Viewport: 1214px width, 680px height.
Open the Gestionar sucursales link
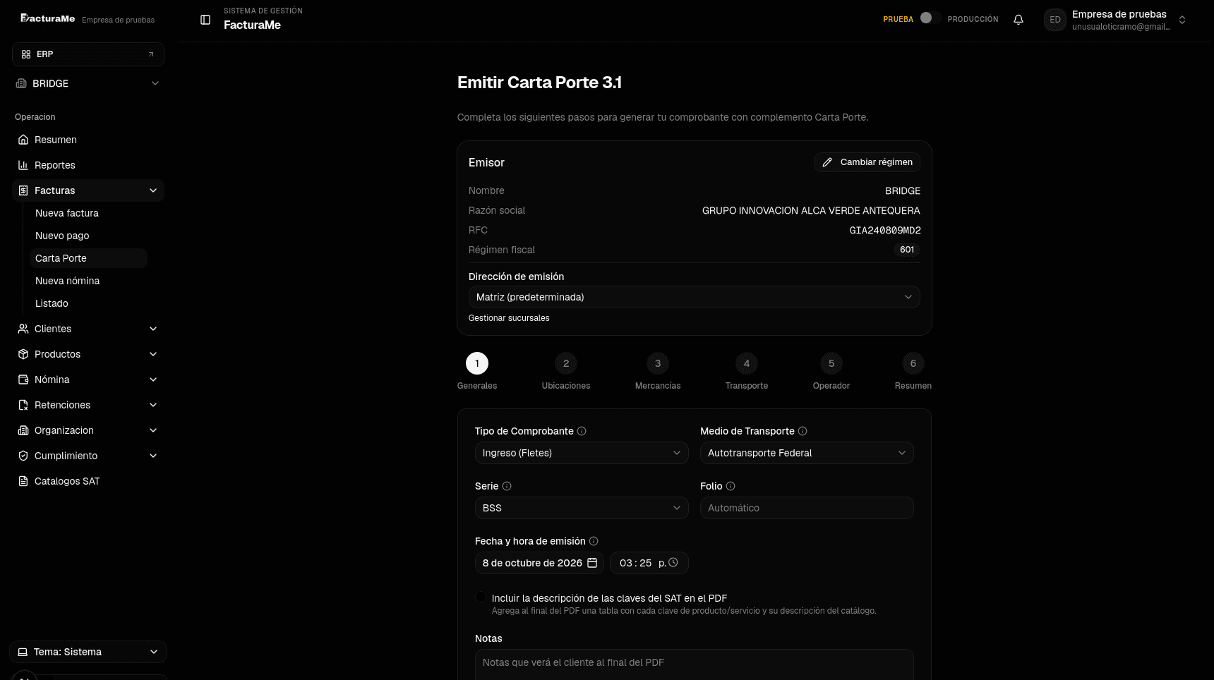[x=509, y=318]
